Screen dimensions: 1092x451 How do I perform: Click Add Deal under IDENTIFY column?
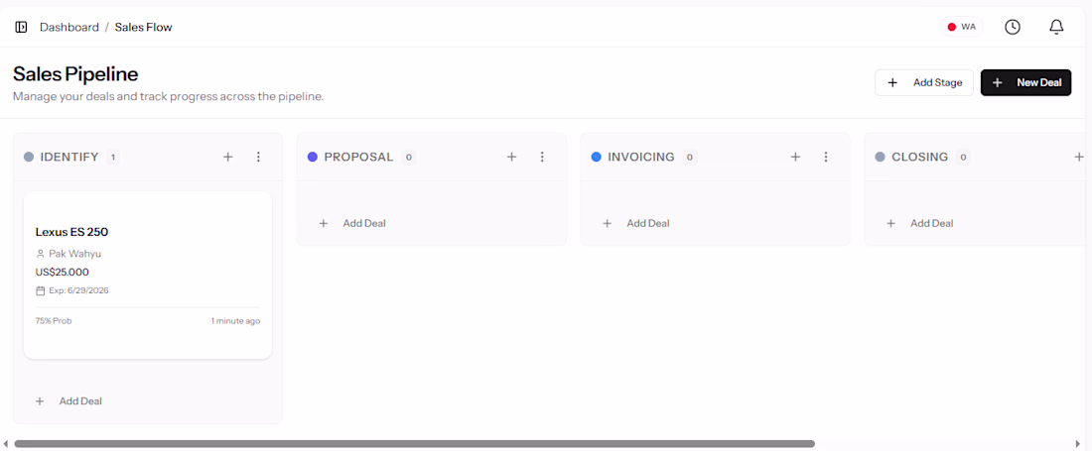[x=68, y=401]
